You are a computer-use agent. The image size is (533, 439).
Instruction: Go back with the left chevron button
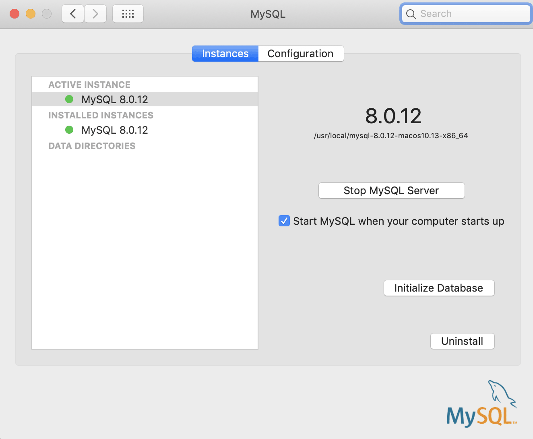73,14
